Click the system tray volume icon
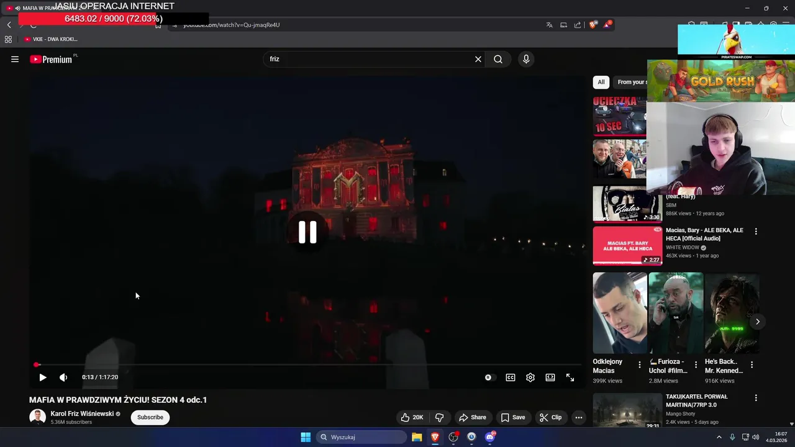 [x=756, y=437]
